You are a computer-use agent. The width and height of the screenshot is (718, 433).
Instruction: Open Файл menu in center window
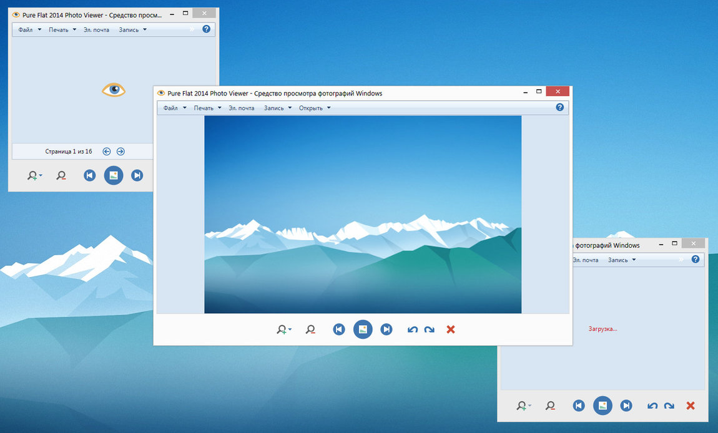pyautogui.click(x=170, y=108)
